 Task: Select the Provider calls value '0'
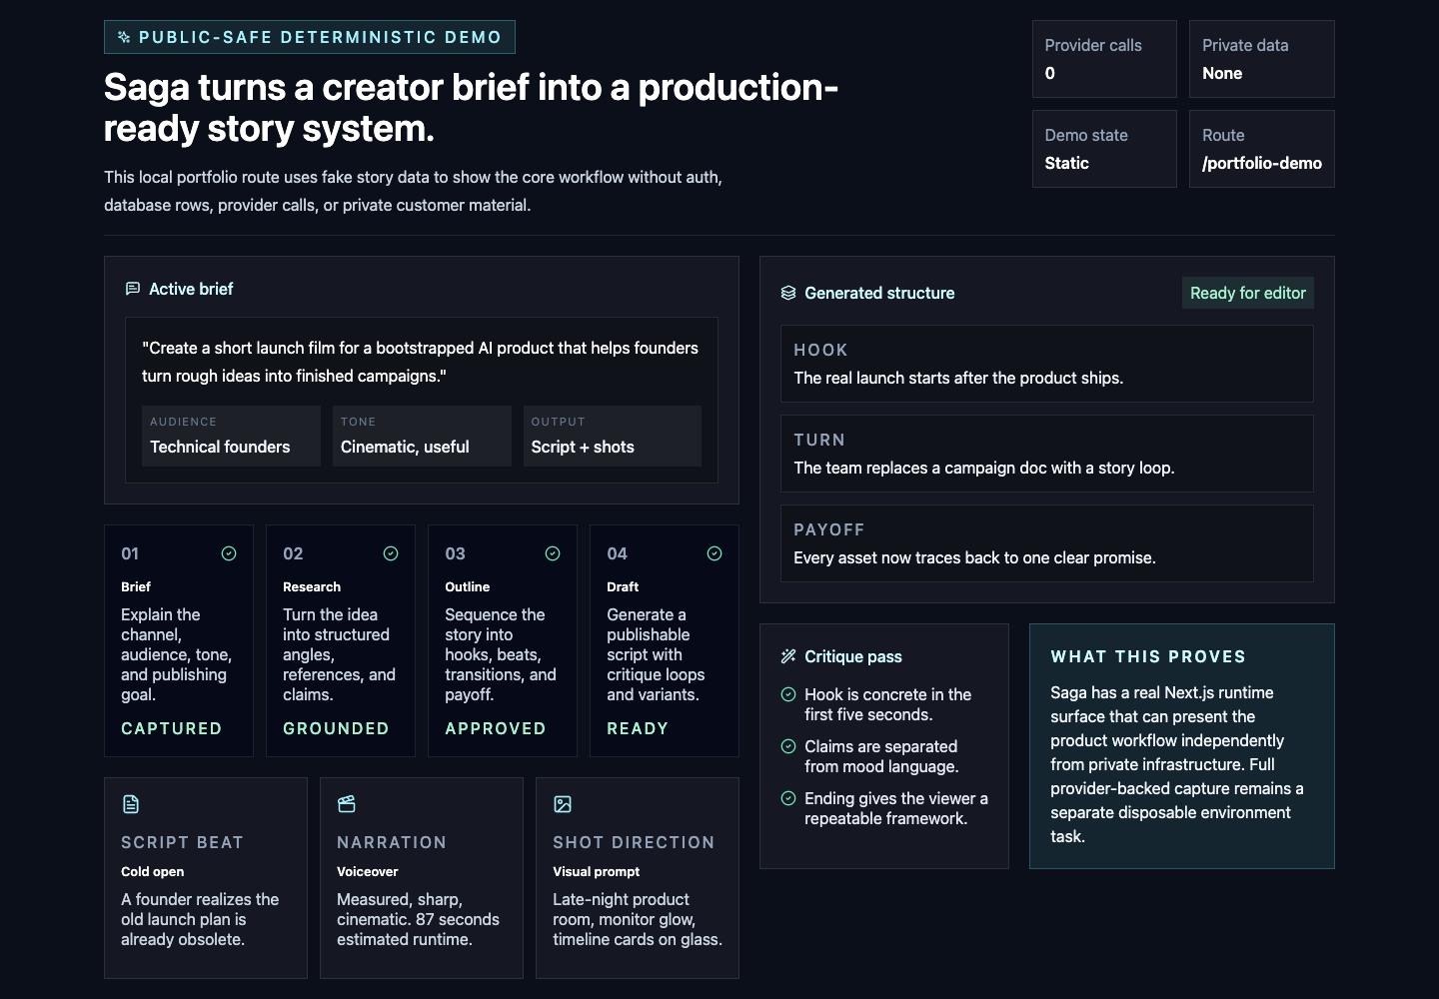[1050, 73]
